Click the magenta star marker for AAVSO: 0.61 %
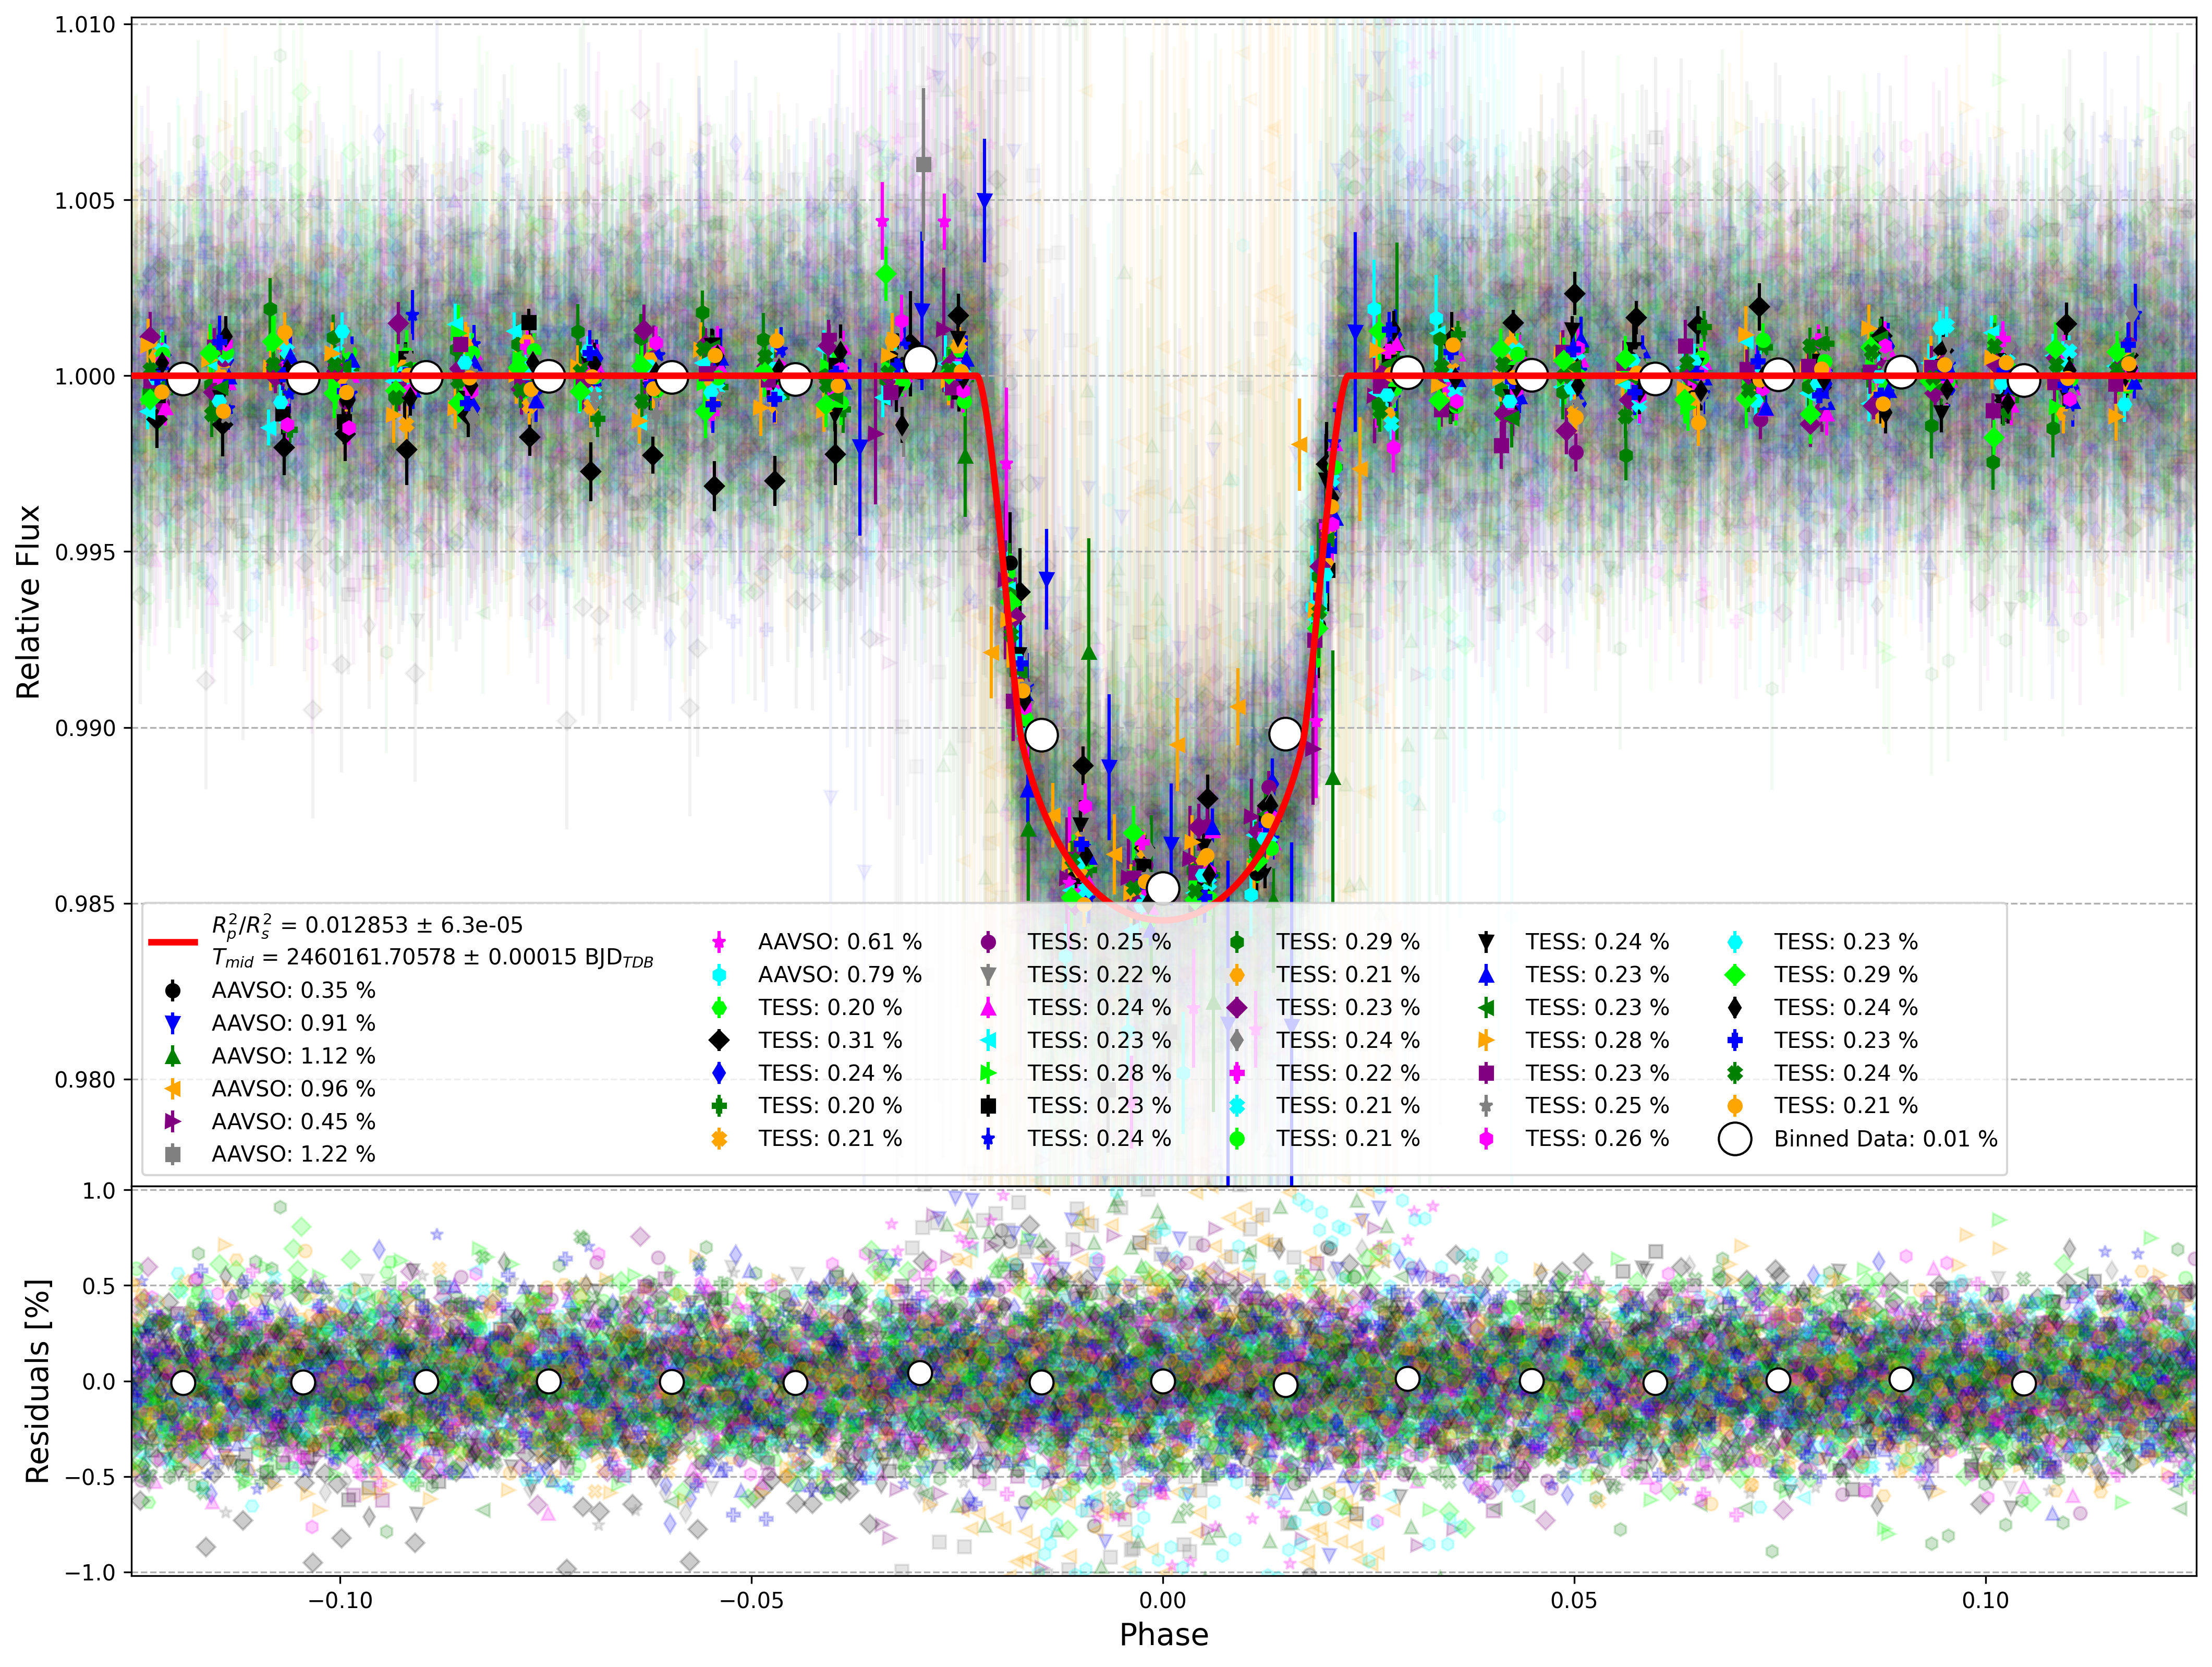This screenshot has height=1667, width=2212. (x=719, y=942)
